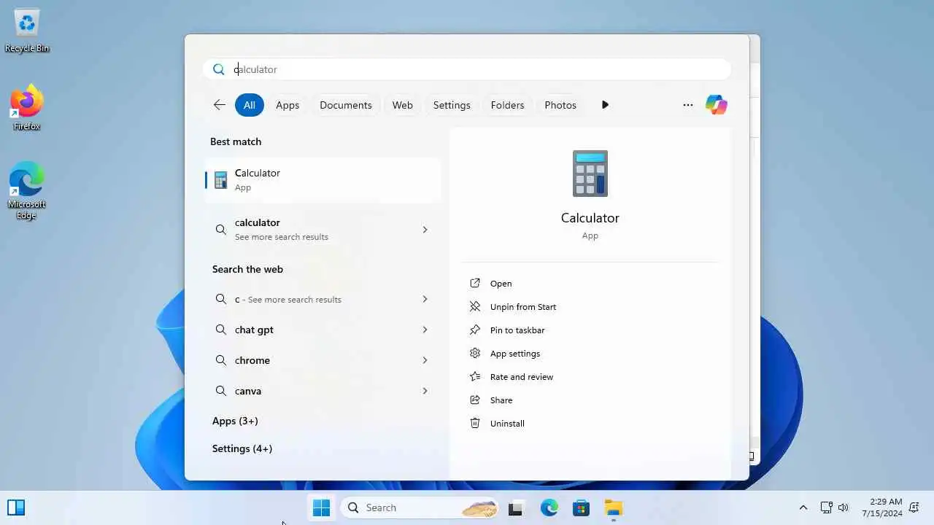Click the 'chat gpt' web suggestion
The width and height of the screenshot is (934, 525).
(323, 330)
